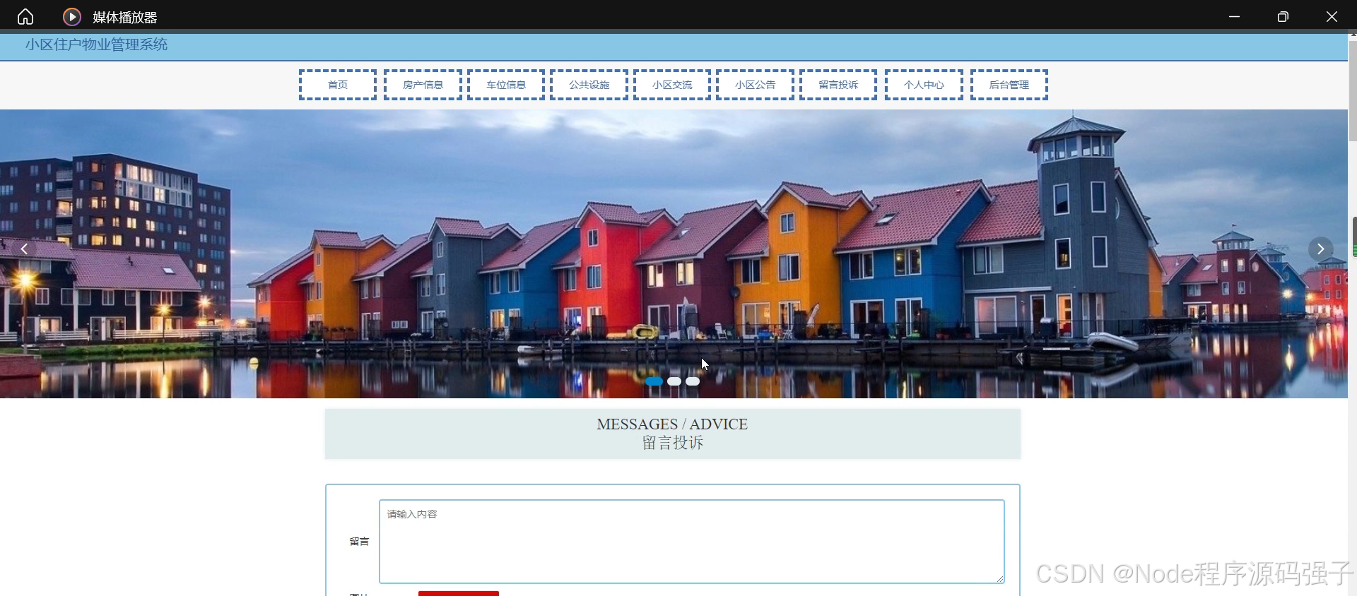Select 留言投诉 navigation item
1357x596 pixels.
tap(838, 85)
